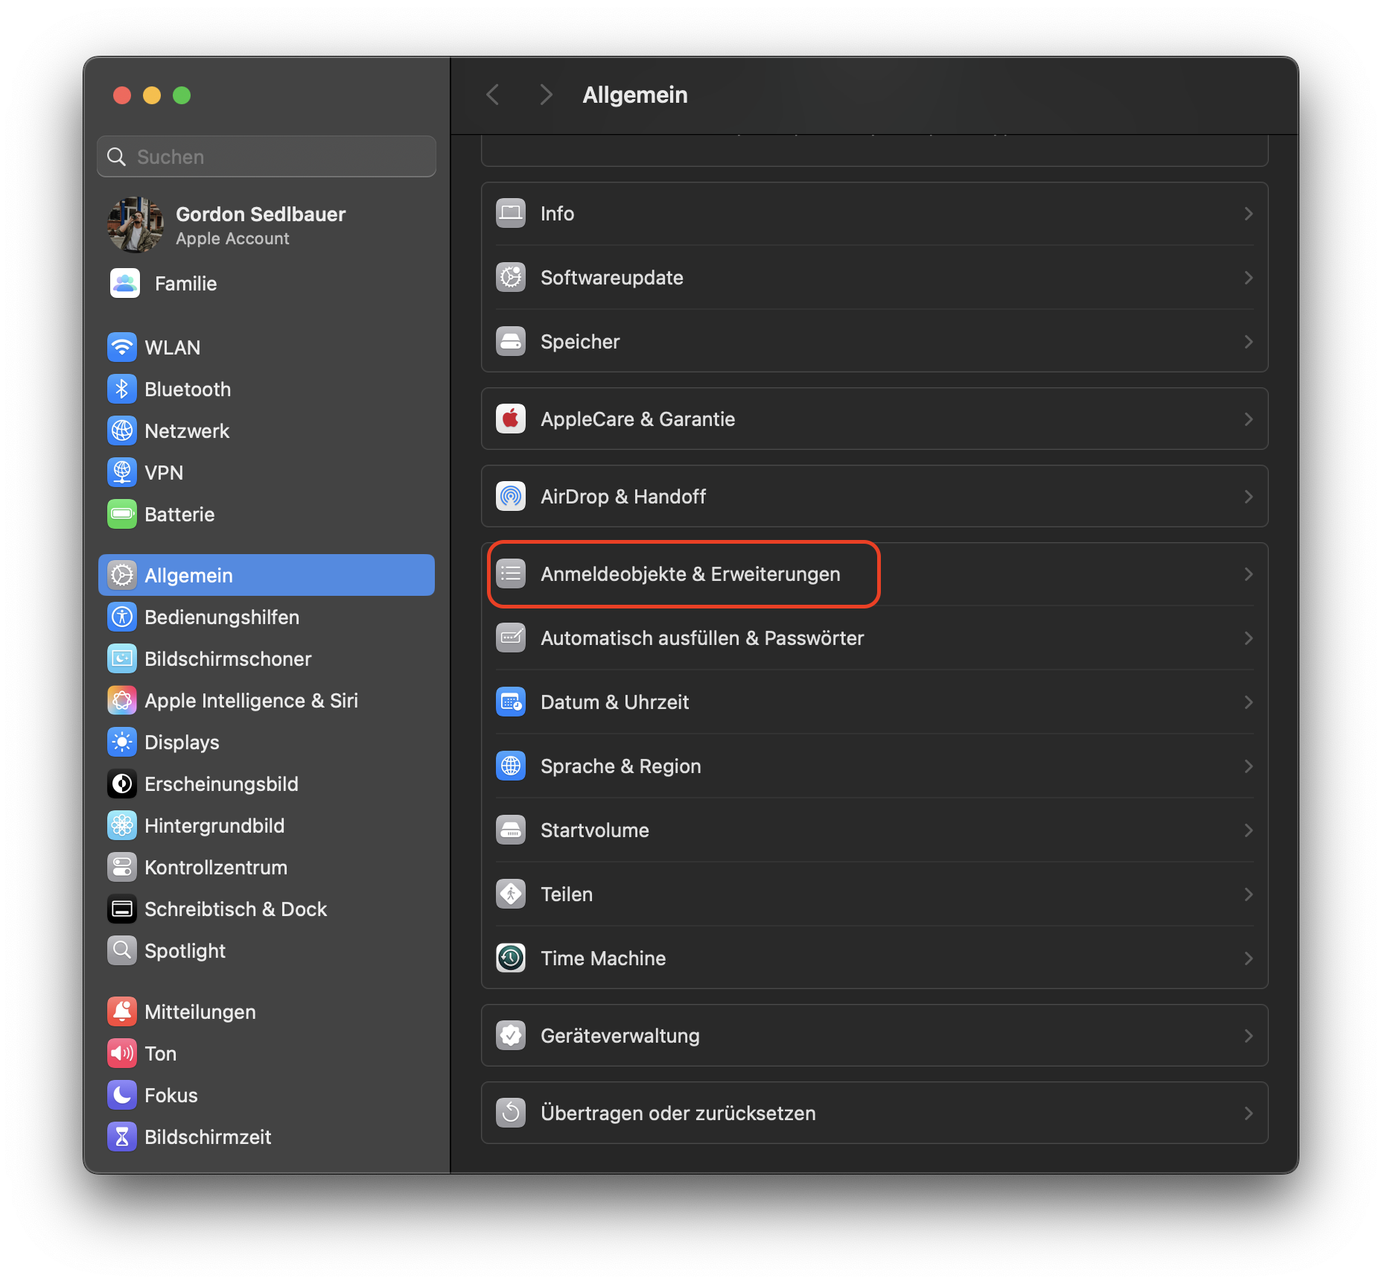Open Netzwerk settings via globe icon
The height and width of the screenshot is (1284, 1382).
(121, 430)
